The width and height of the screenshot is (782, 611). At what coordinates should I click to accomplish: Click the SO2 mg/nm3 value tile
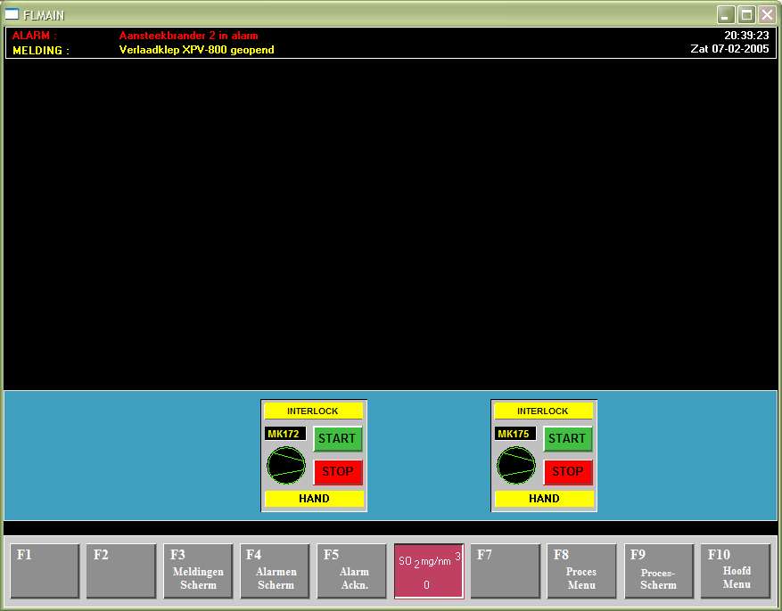pyautogui.click(x=429, y=571)
